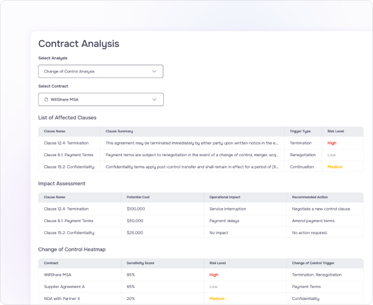This screenshot has width=373, height=305.
Task: Click the termination clause summary text
Action: (x=192, y=143)
